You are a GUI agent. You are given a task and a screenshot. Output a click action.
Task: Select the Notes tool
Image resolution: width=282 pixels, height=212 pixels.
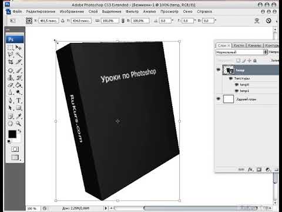click(11, 116)
